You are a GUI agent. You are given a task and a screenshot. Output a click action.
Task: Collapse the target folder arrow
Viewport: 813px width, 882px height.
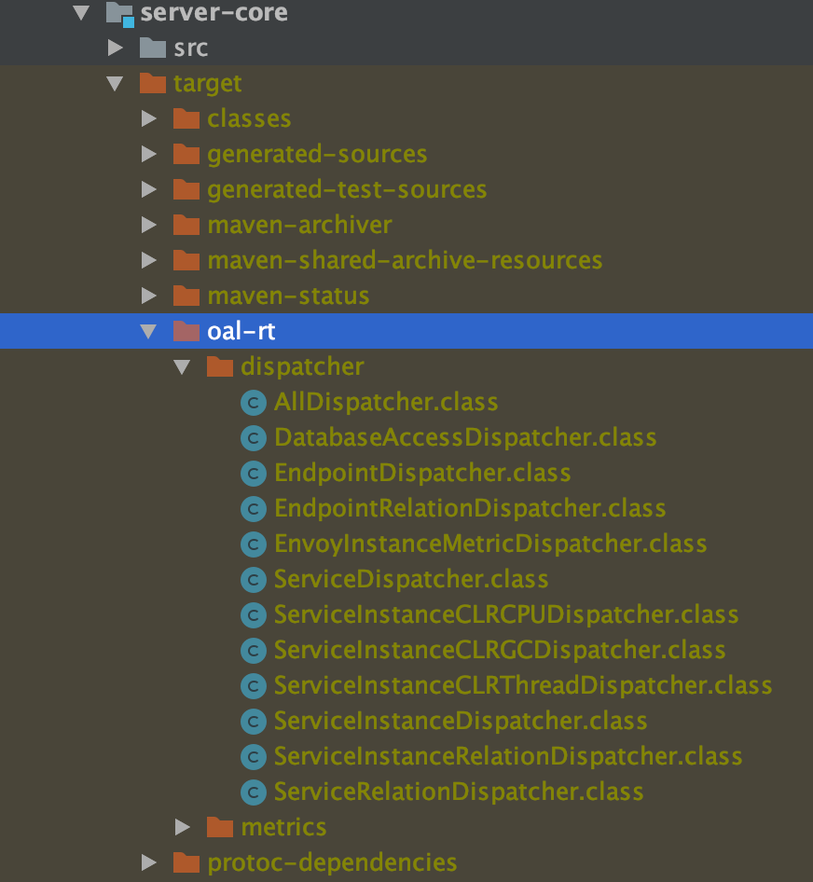115,83
